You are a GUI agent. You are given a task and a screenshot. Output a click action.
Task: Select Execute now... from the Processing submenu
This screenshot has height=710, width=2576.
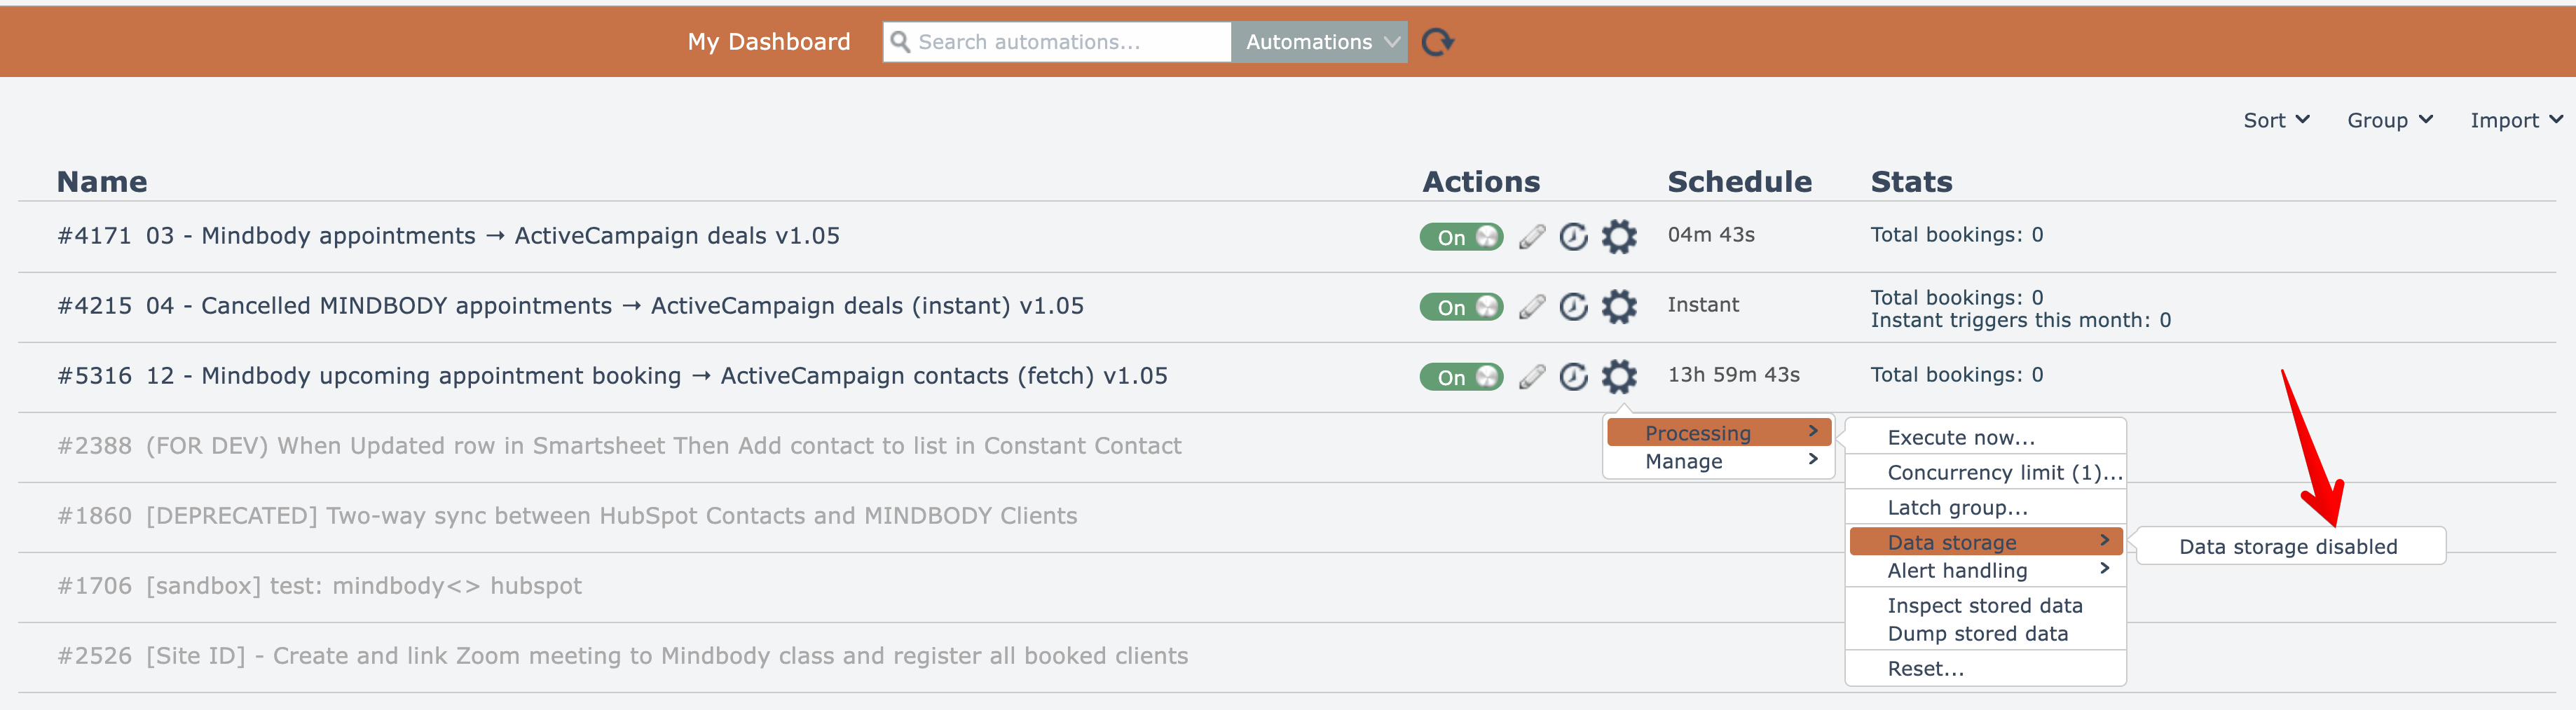(x=1960, y=438)
